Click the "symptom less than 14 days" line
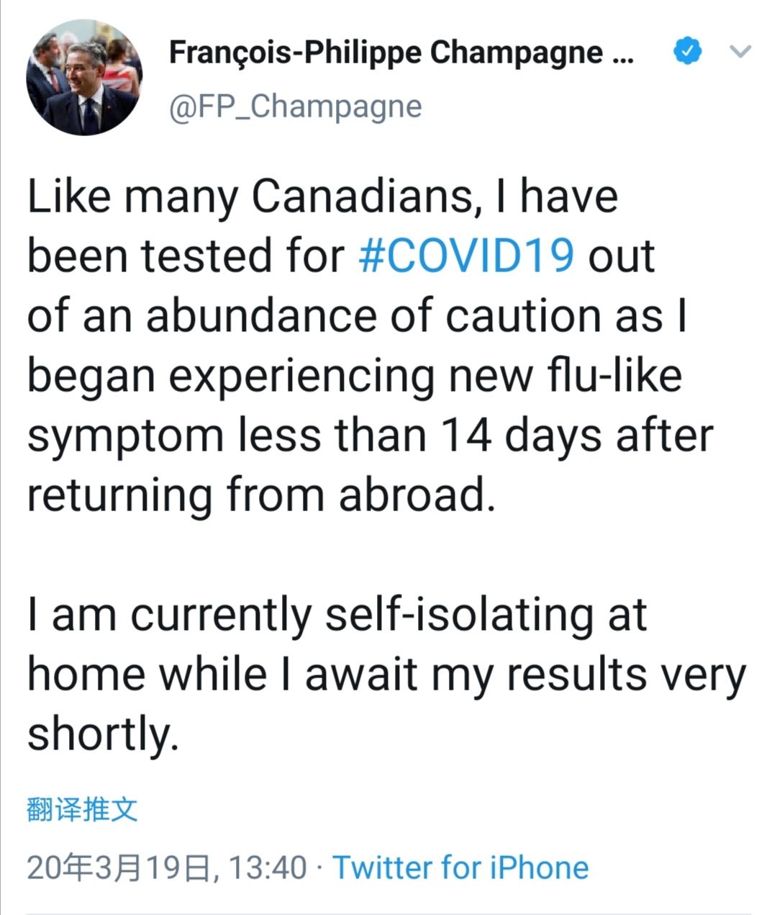Image resolution: width=777 pixels, height=915 pixels. (370, 436)
